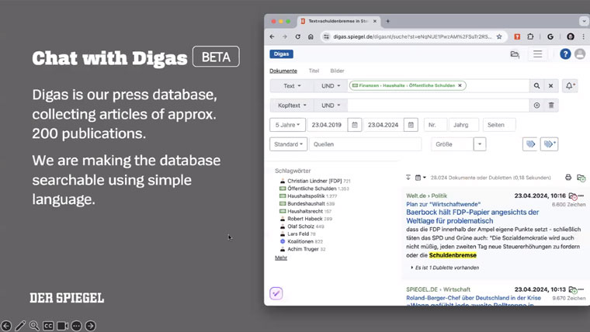
Task: Click the blue tag icon button
Action: (530, 144)
